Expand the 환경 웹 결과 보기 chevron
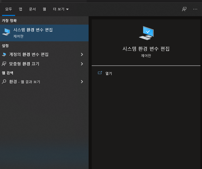The width and height of the screenshot is (202, 169). point(82,82)
